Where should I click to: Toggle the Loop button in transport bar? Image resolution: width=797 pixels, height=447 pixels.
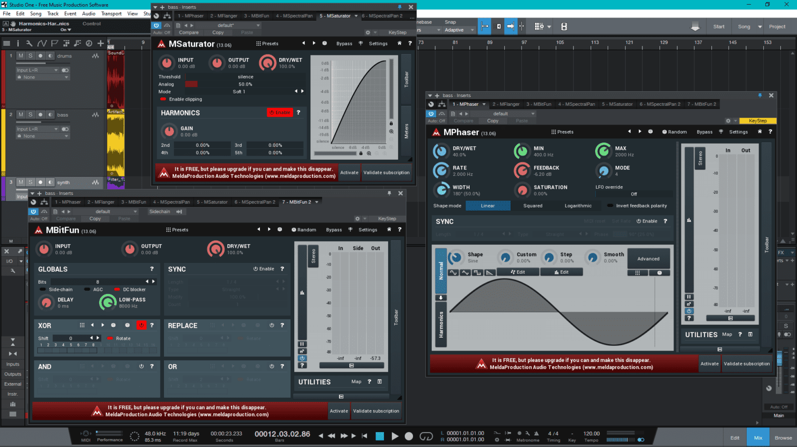pyautogui.click(x=426, y=436)
